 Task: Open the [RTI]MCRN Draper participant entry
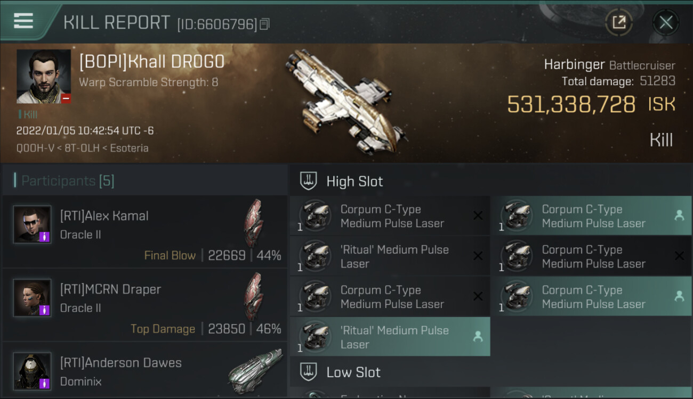(x=144, y=305)
